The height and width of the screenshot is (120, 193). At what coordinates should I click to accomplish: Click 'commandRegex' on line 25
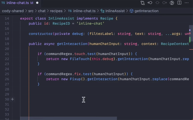(59, 74)
